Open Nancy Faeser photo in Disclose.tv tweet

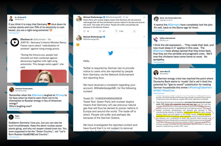[x=43, y=76]
